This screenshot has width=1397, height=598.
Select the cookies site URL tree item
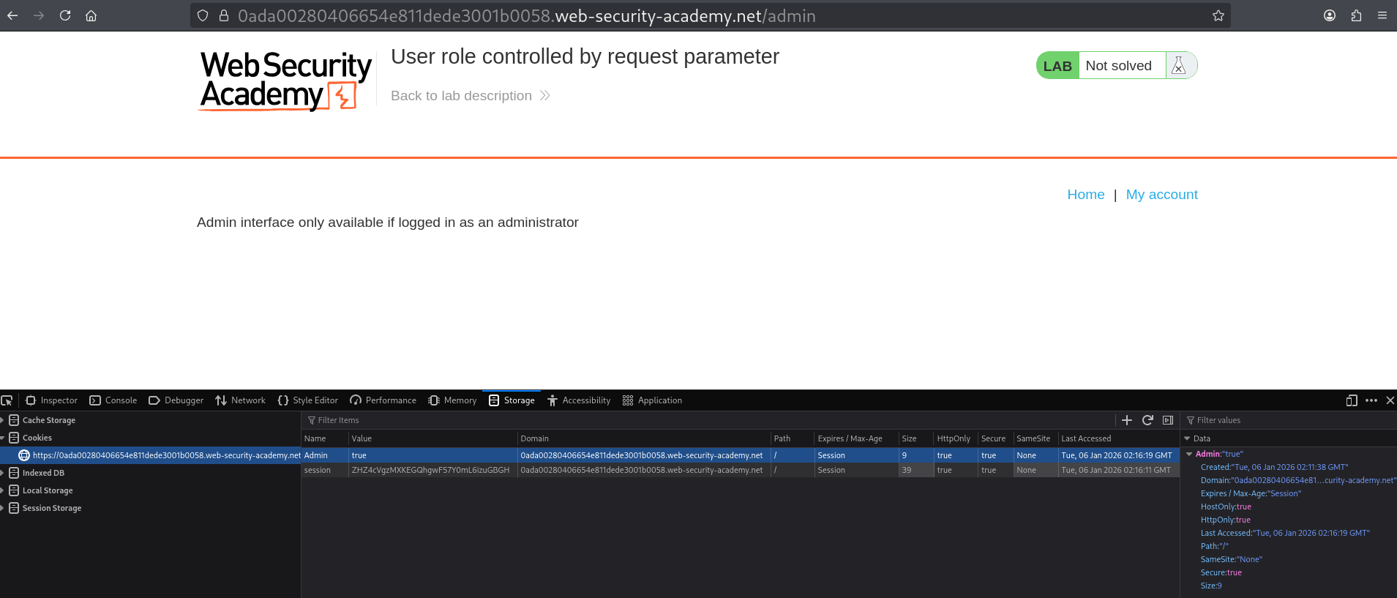[150, 455]
